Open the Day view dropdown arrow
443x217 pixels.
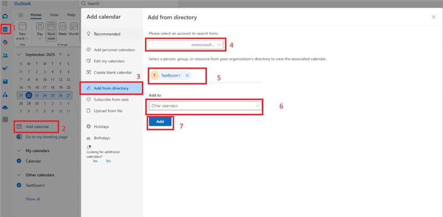click(x=40, y=38)
